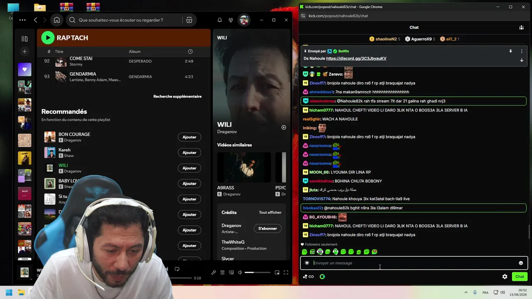This screenshot has width=532, height=299.
Task: Open the chat users list icon
Action: coord(521,27)
